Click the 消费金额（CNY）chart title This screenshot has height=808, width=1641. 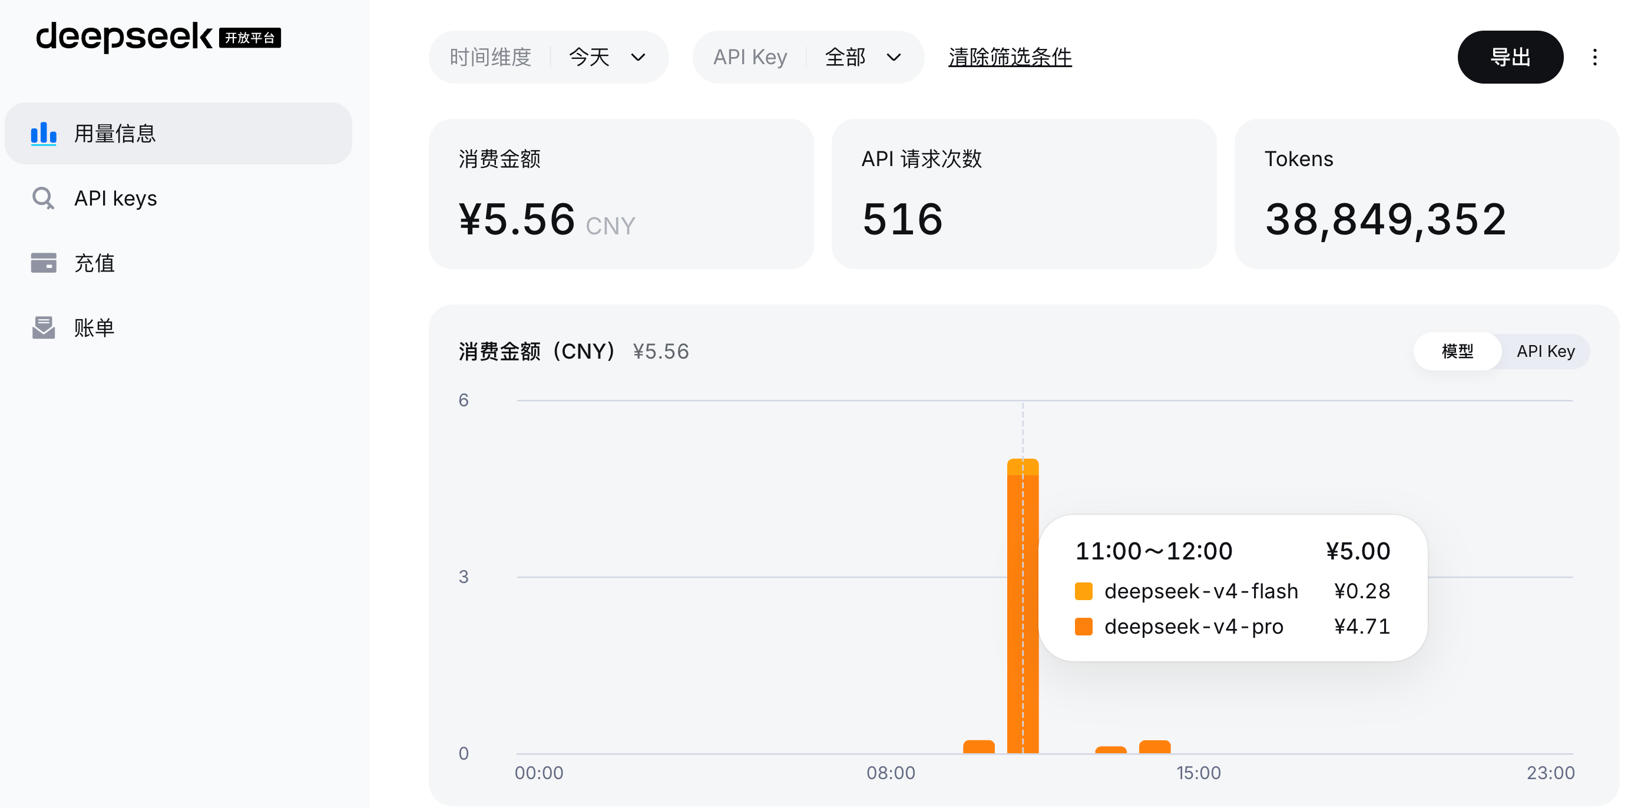click(x=538, y=352)
